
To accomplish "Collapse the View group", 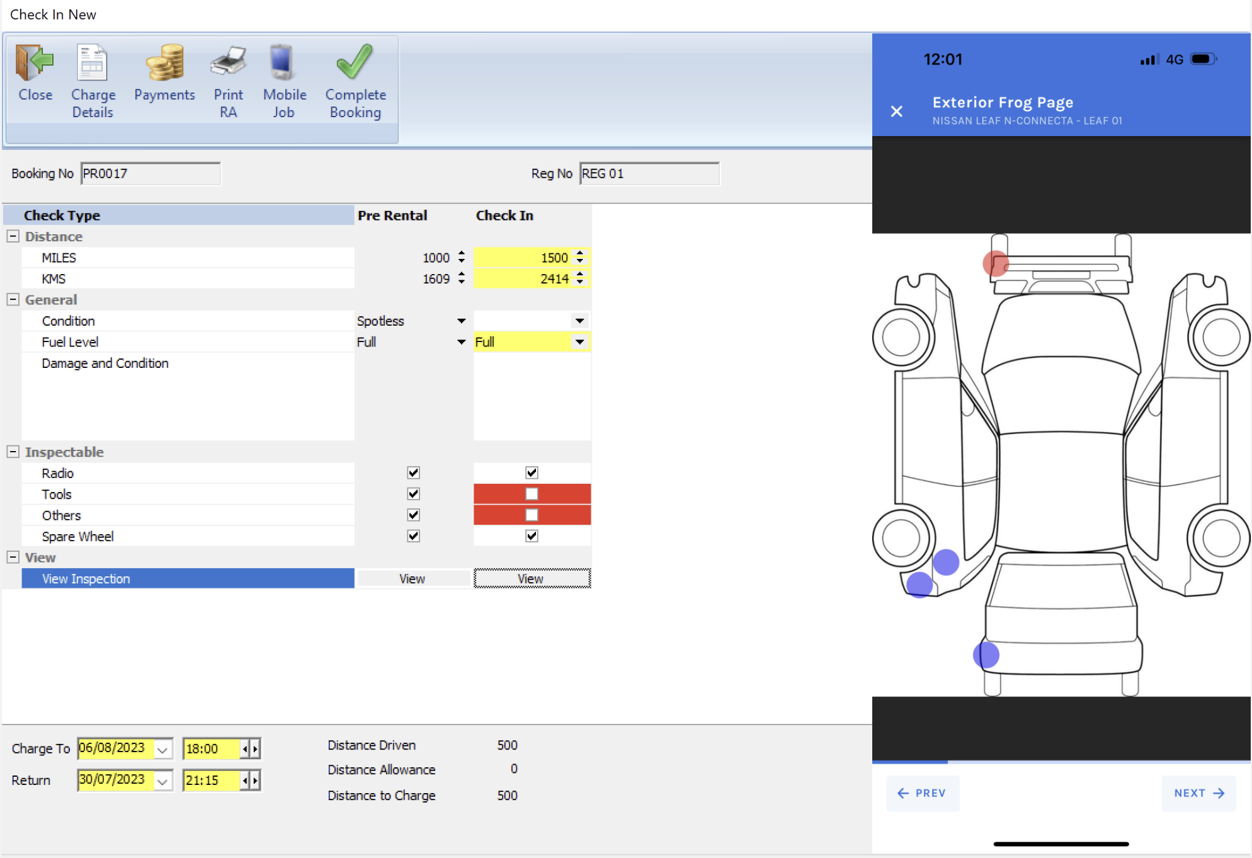I will pyautogui.click(x=13, y=557).
